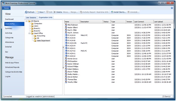This screenshot has width=176, height=101.
Task: Open the Detailed view
Action: [x=8, y=47]
